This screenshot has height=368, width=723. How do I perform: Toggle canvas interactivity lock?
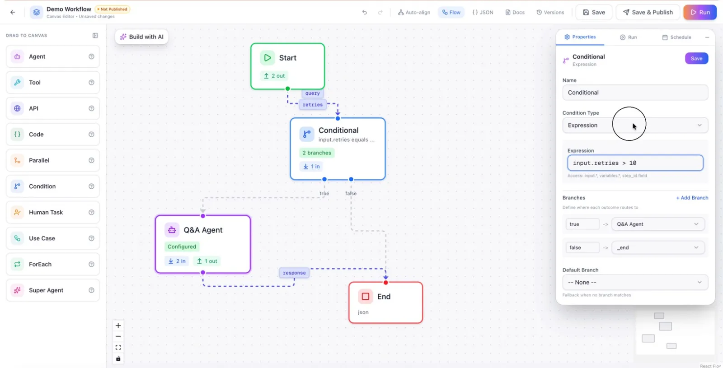coord(118,359)
